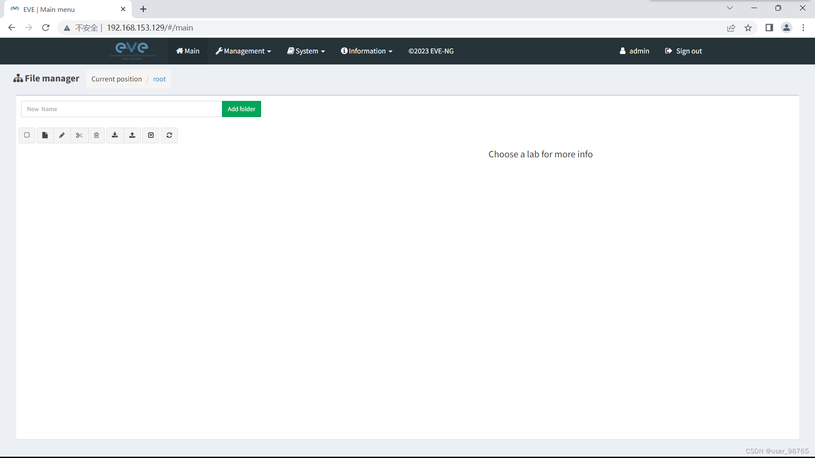Viewport: 815px width, 458px height.
Task: Click the Add folder button
Action: [241, 109]
